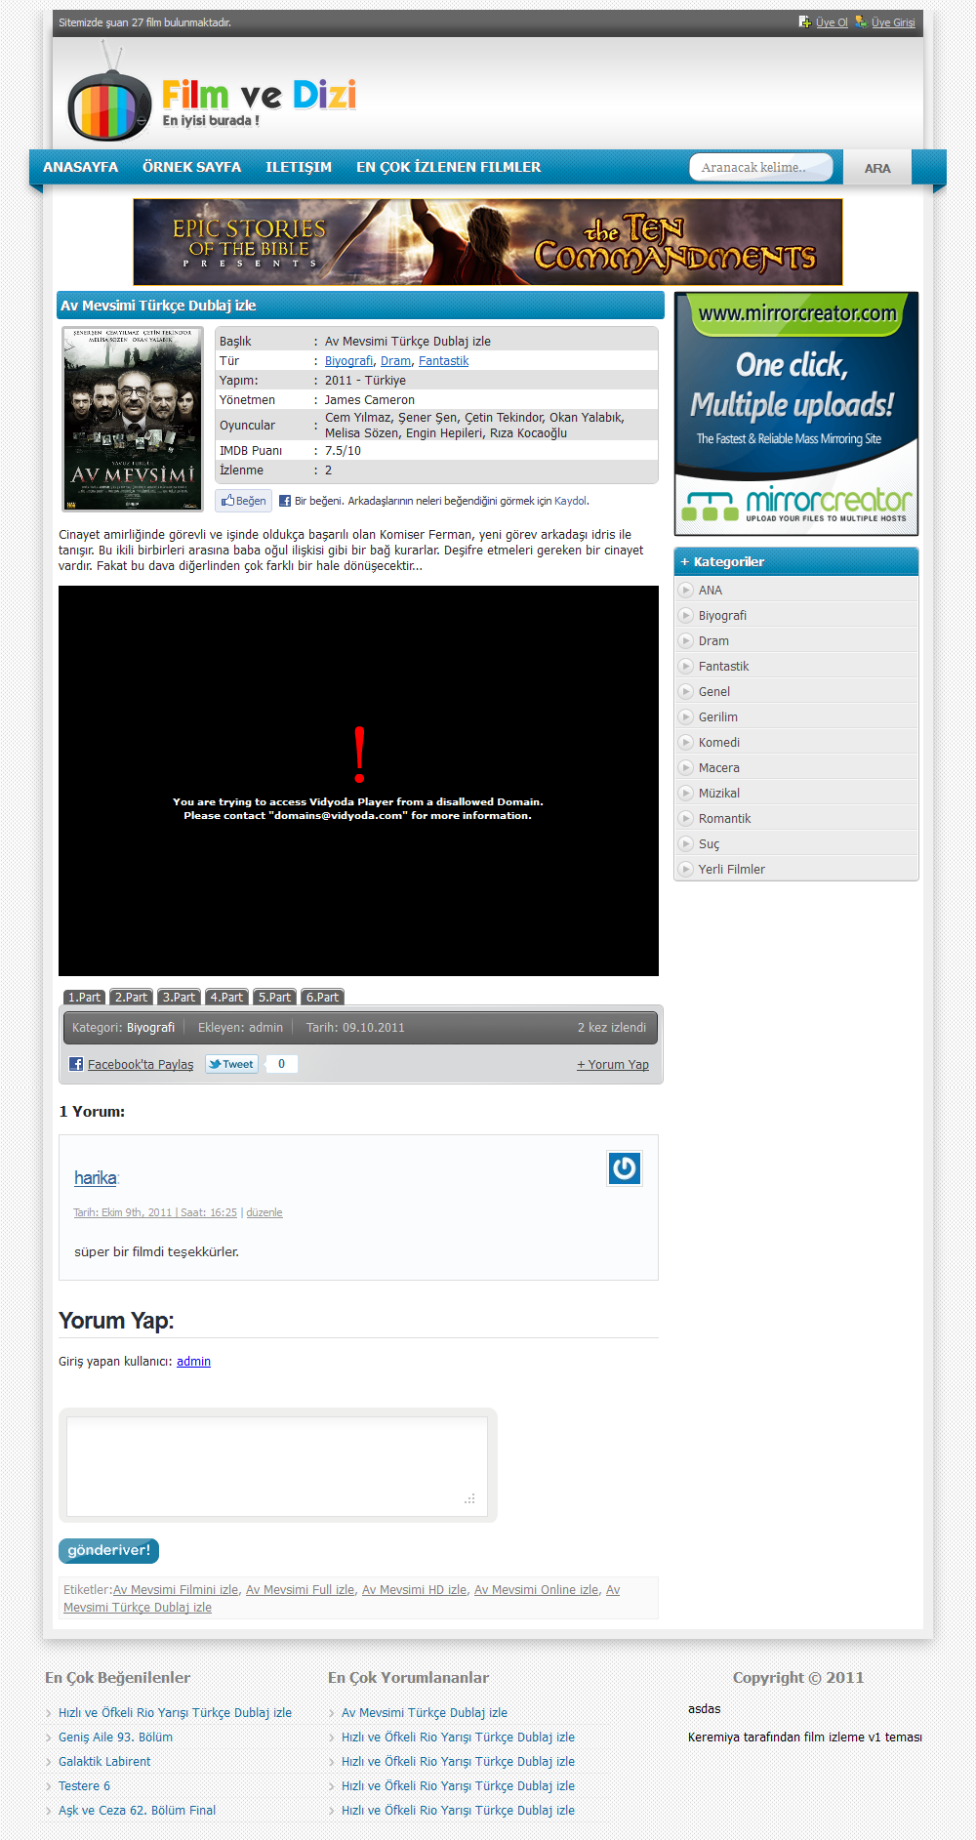Switch to the 5.Part tab

tap(274, 997)
